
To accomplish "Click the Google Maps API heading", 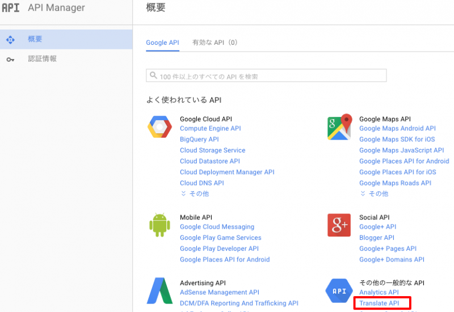I will [x=385, y=119].
